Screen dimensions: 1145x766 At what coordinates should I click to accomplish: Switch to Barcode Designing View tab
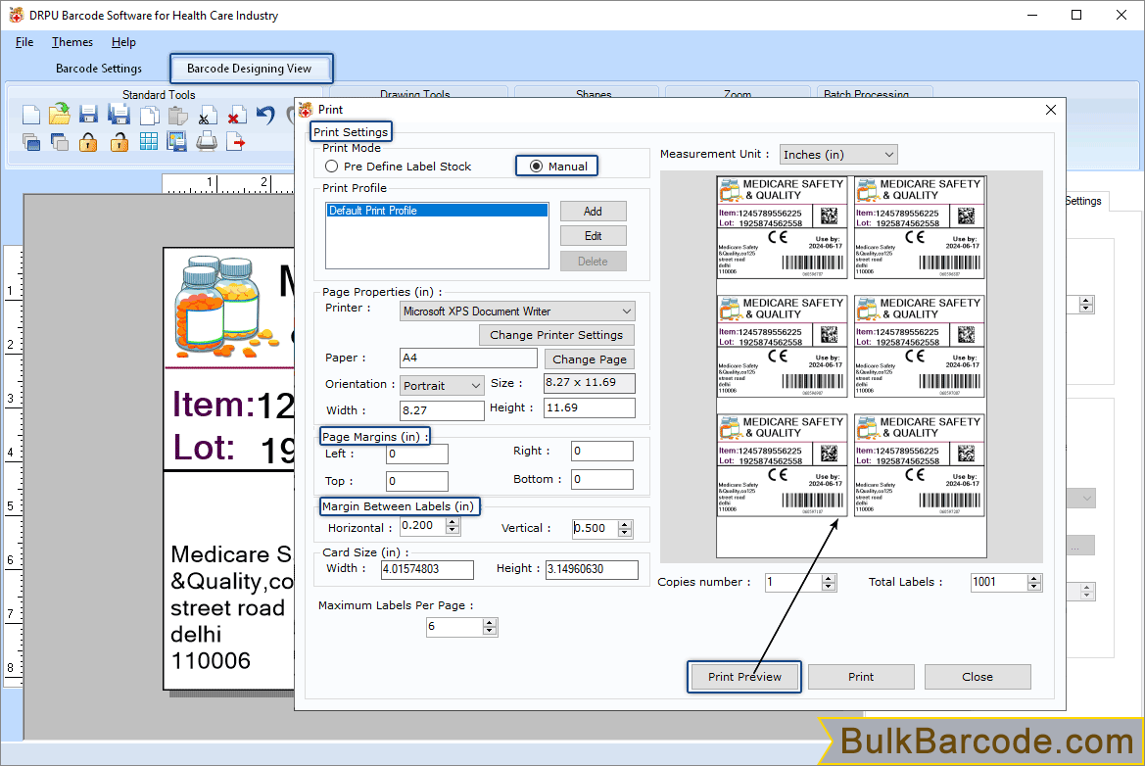tap(249, 69)
